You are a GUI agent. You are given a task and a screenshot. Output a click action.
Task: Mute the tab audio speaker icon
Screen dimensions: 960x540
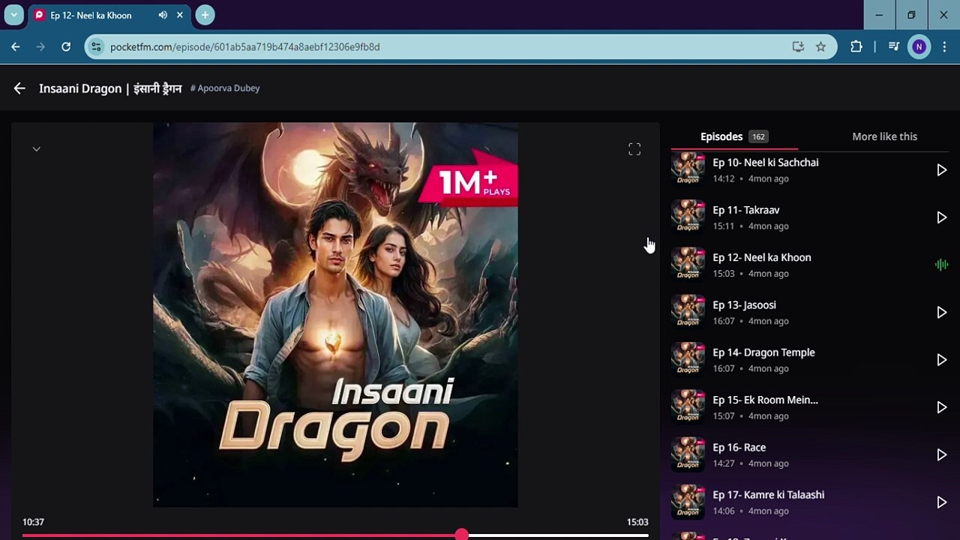tap(163, 15)
